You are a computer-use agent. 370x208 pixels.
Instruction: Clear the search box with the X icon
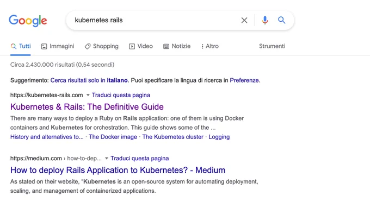[x=244, y=20]
